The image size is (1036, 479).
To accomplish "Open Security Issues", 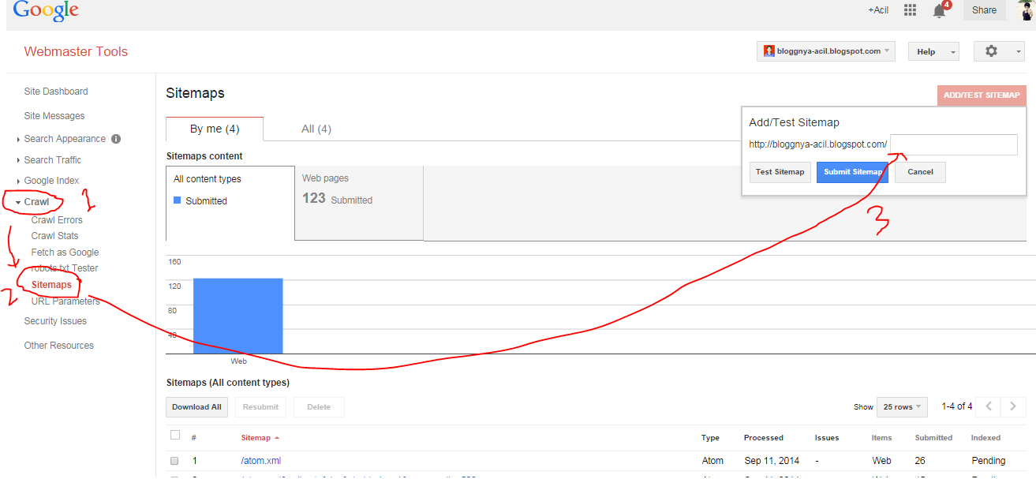I will pos(55,321).
